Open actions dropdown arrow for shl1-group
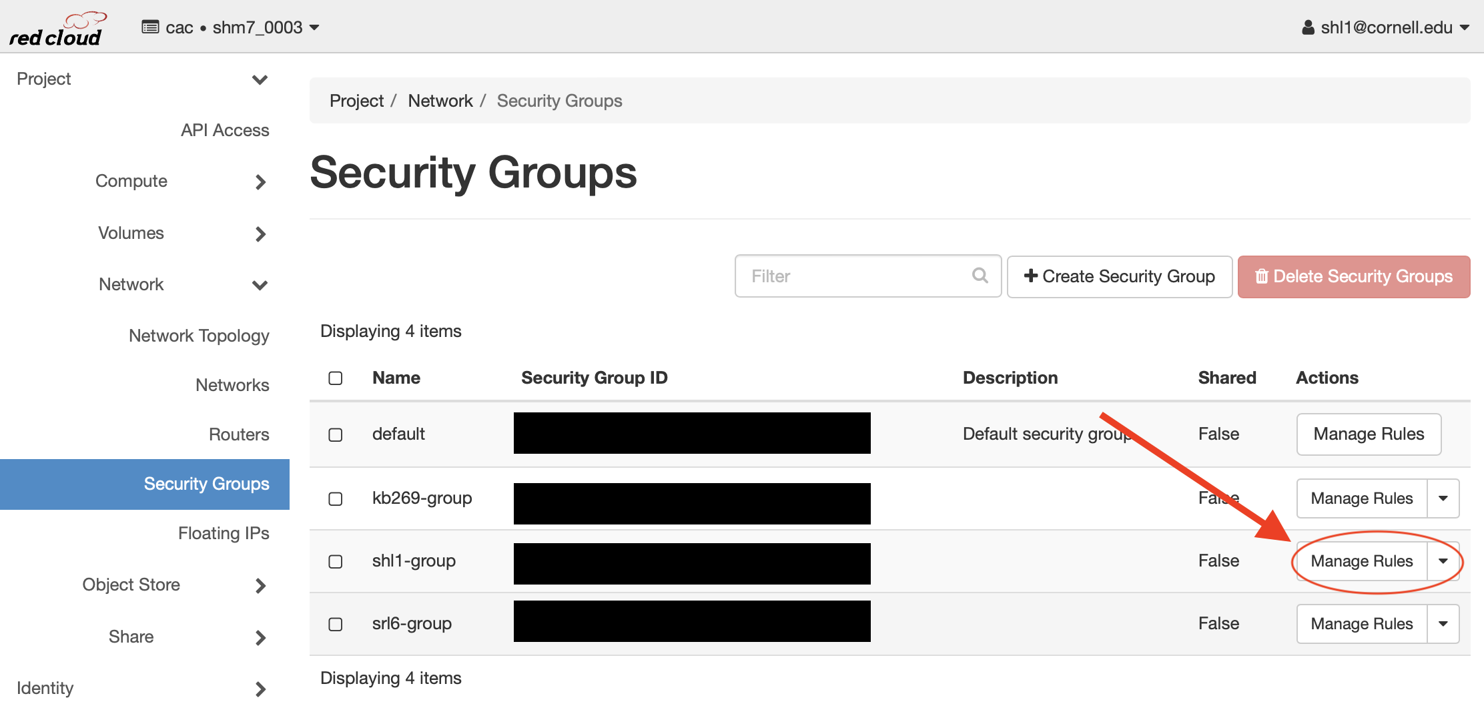Viewport: 1484px width, 718px height. (1443, 561)
